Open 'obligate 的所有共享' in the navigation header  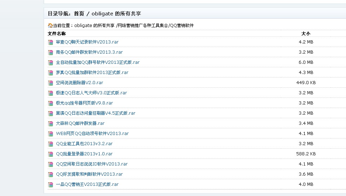116,14
